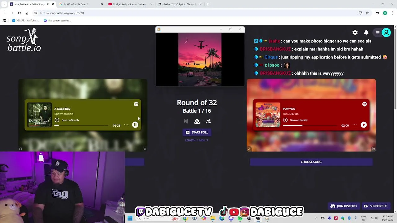Switch to the Bridget Kelly - Special Delivery tab
Viewport: 397px width, 223px height.
tap(130, 4)
